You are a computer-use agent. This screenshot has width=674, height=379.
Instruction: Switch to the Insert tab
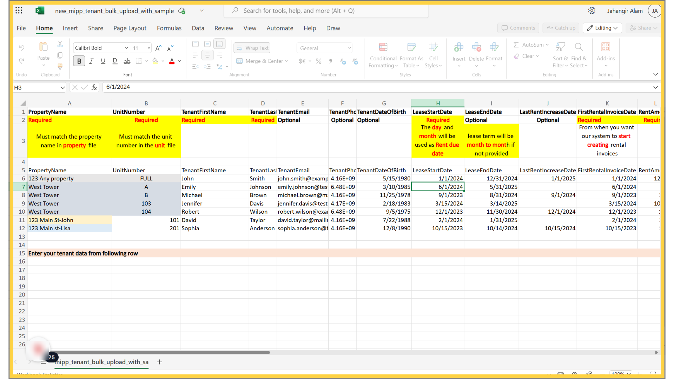tap(70, 28)
